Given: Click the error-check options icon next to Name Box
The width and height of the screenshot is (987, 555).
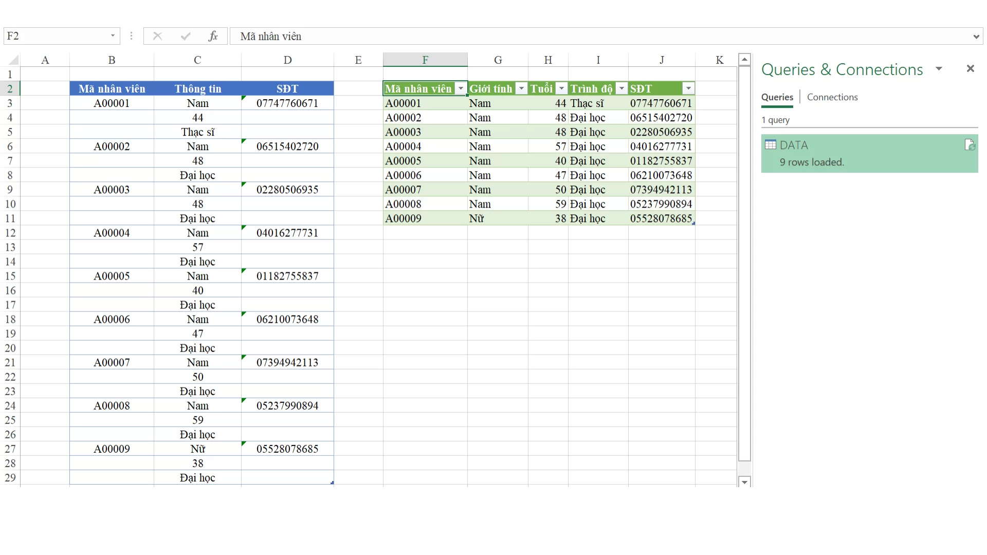Looking at the screenshot, I should tap(132, 36).
